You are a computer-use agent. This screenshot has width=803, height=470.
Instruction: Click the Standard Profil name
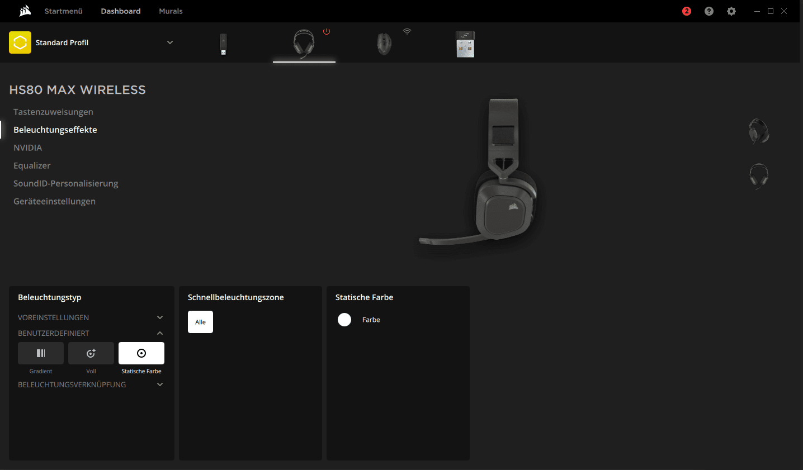click(x=62, y=42)
